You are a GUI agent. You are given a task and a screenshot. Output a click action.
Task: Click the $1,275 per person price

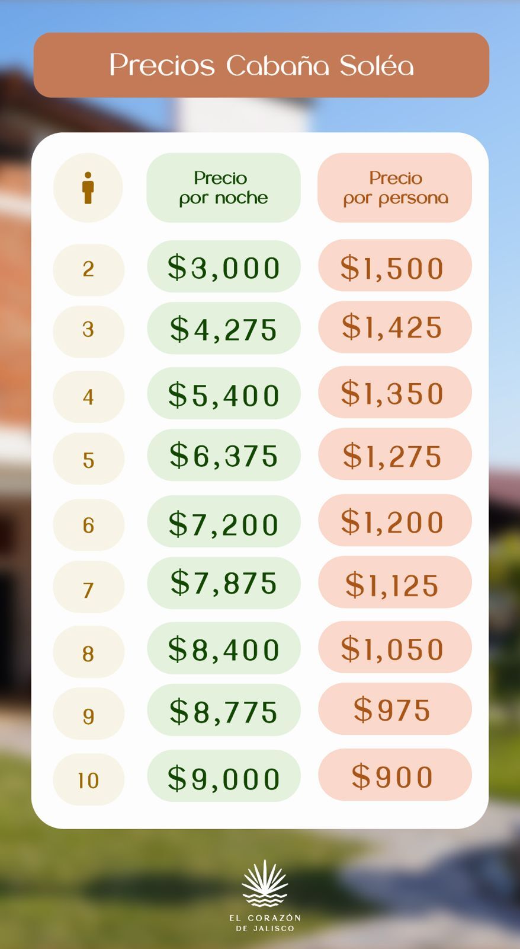coord(393,456)
